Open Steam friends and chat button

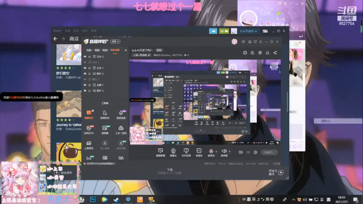(276, 172)
